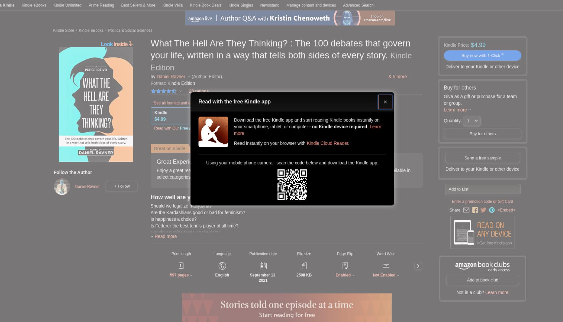Click the Print length page icon
Viewport: 563px width, 322px height.
181,266
